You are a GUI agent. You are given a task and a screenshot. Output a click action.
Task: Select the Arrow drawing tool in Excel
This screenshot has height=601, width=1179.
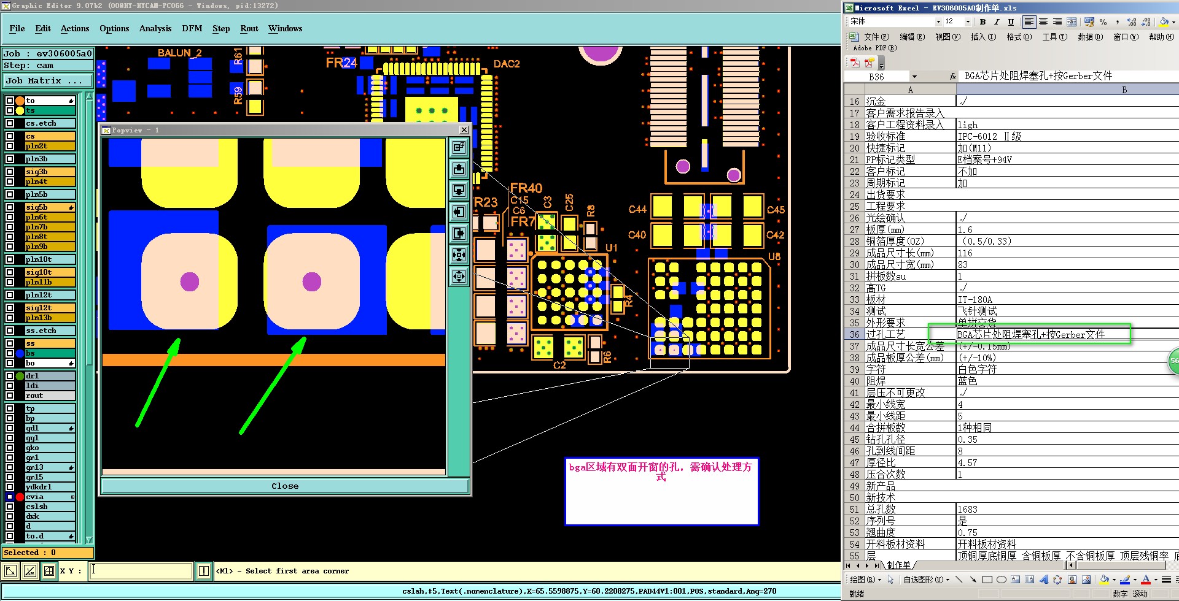click(973, 580)
